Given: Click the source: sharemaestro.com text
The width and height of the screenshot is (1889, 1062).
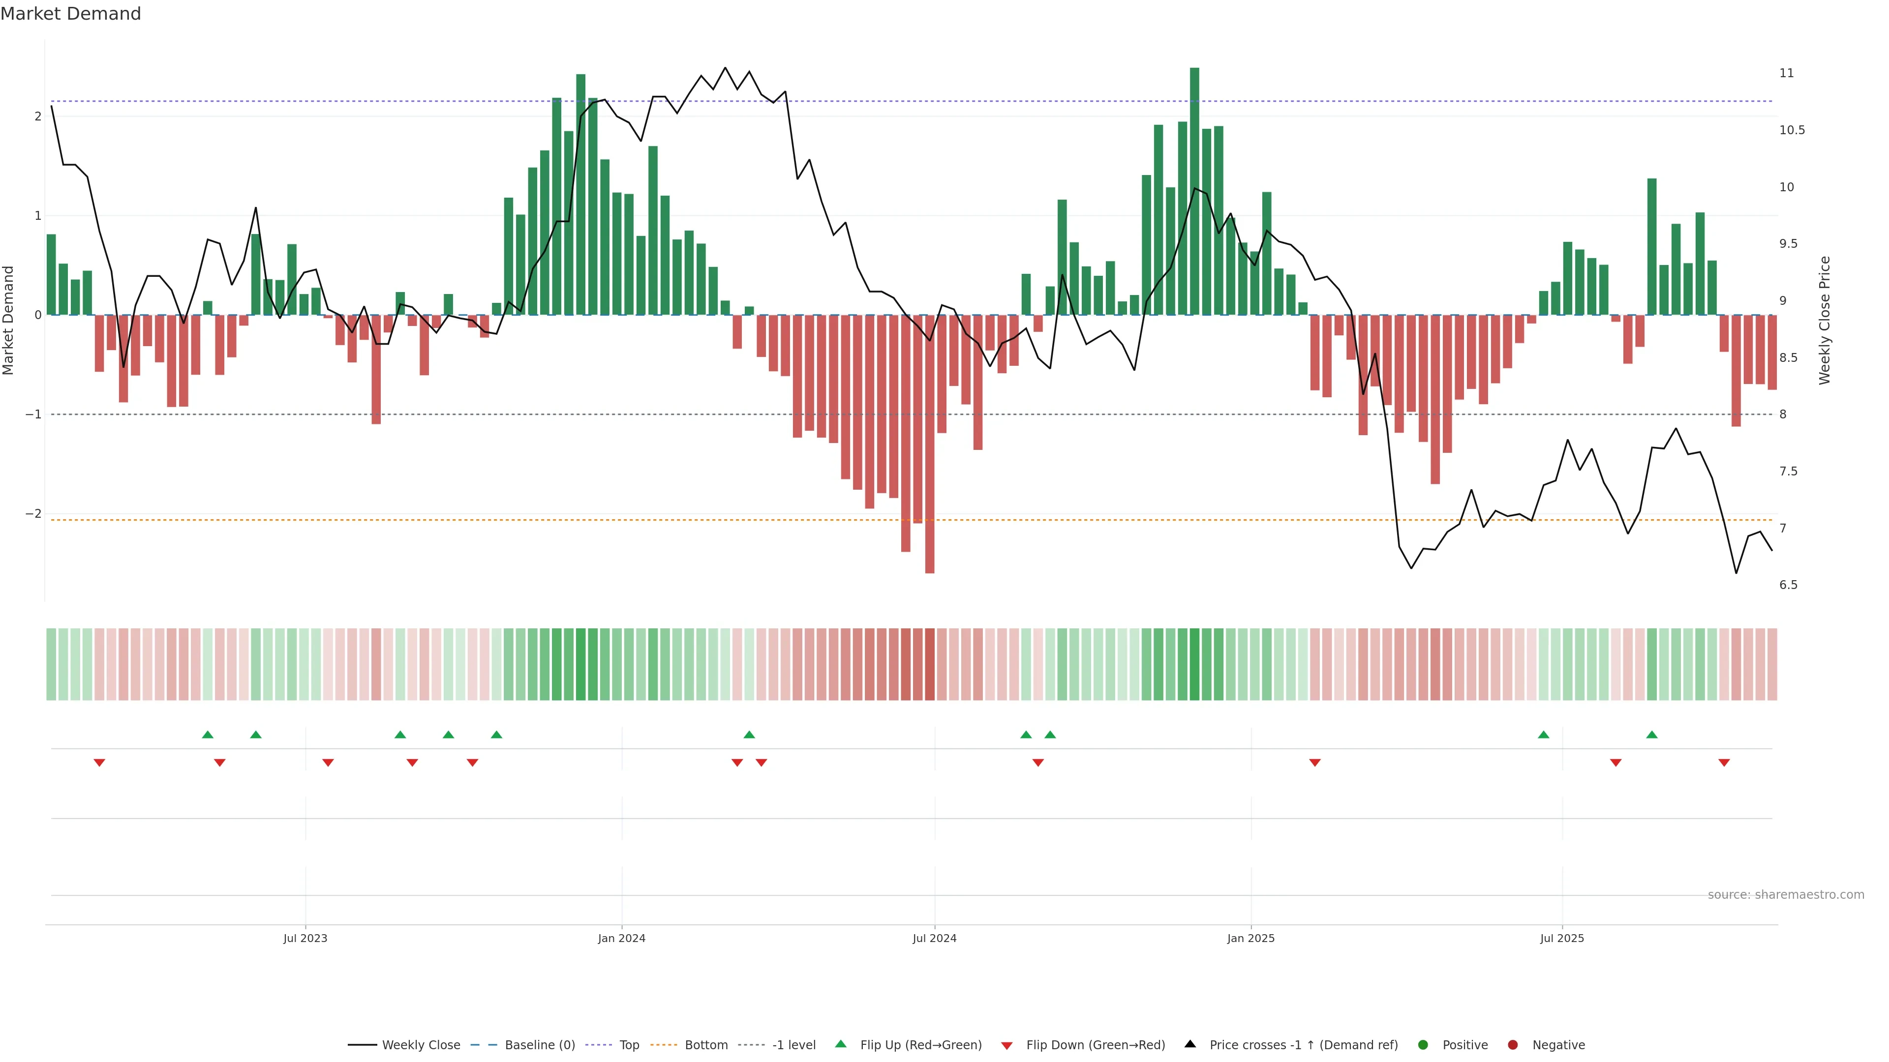Looking at the screenshot, I should (1786, 894).
